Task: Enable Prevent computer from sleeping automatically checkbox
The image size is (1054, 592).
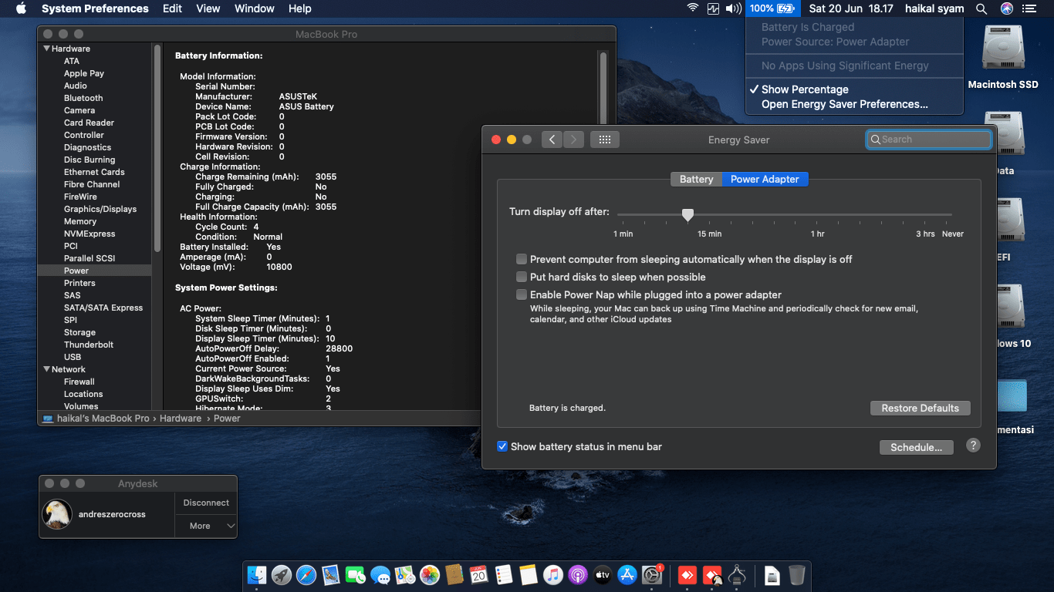Action: pos(522,259)
